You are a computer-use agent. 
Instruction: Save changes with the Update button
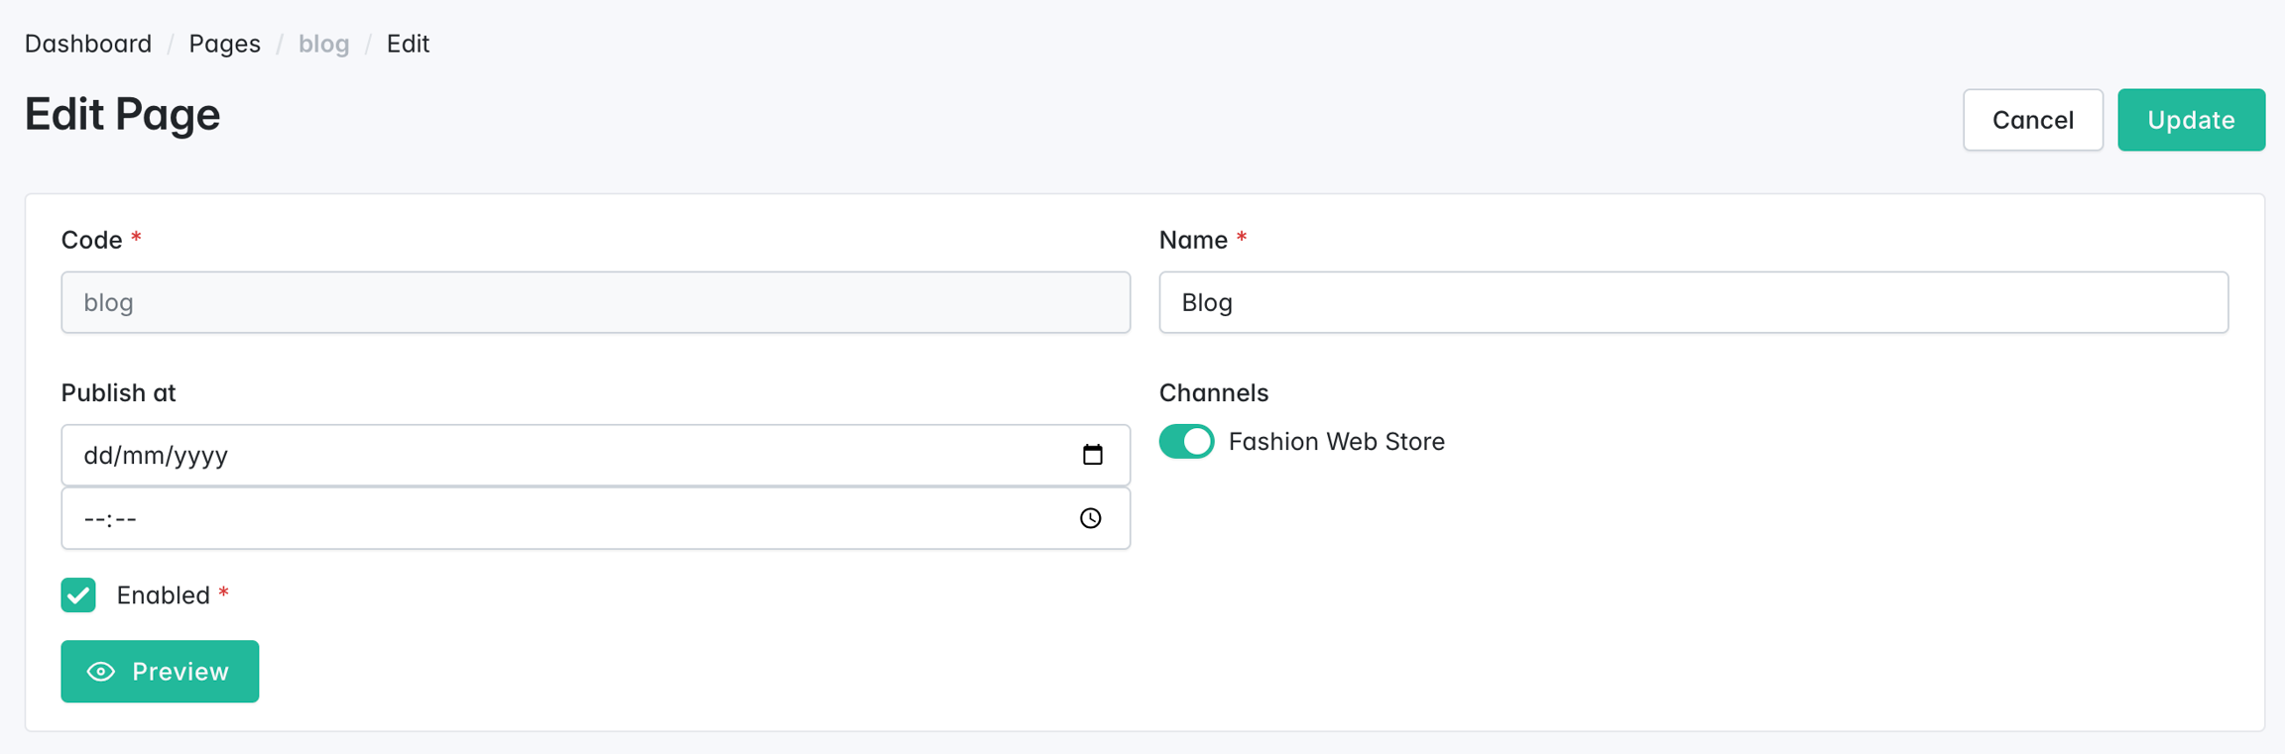coord(2190,120)
